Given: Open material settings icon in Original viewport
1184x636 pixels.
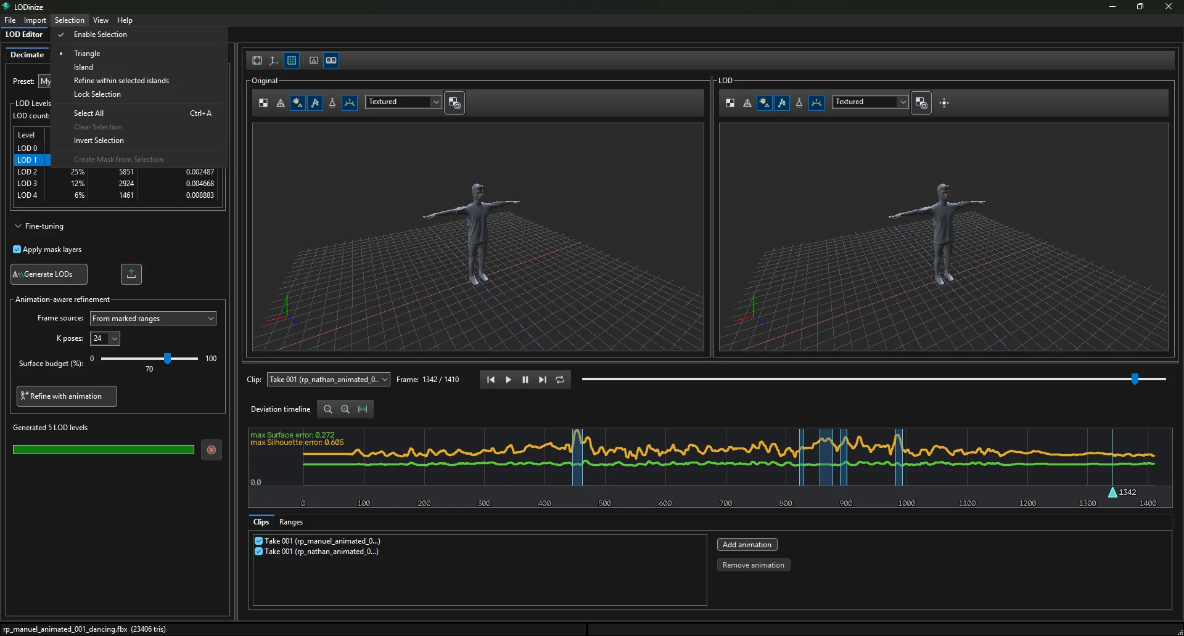Looking at the screenshot, I should click(x=454, y=103).
